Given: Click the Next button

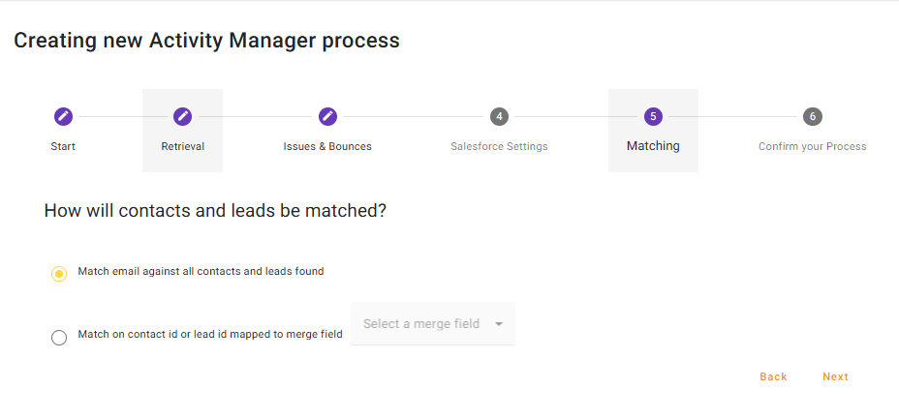Looking at the screenshot, I should (x=835, y=376).
